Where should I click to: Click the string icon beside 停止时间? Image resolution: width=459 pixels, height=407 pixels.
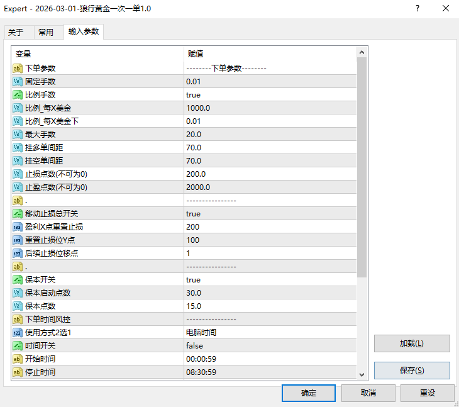click(x=17, y=372)
